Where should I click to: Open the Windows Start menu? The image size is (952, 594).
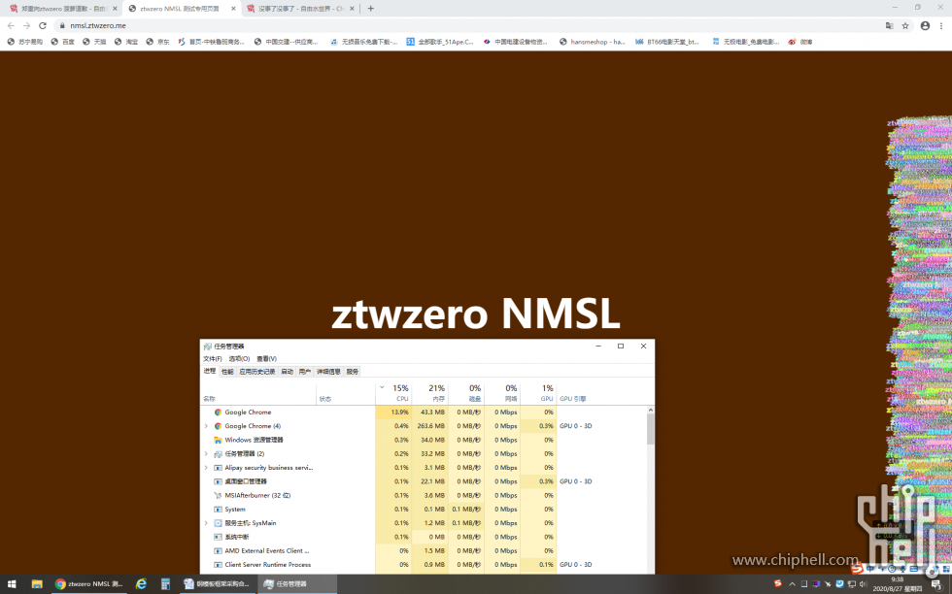coord(11,583)
